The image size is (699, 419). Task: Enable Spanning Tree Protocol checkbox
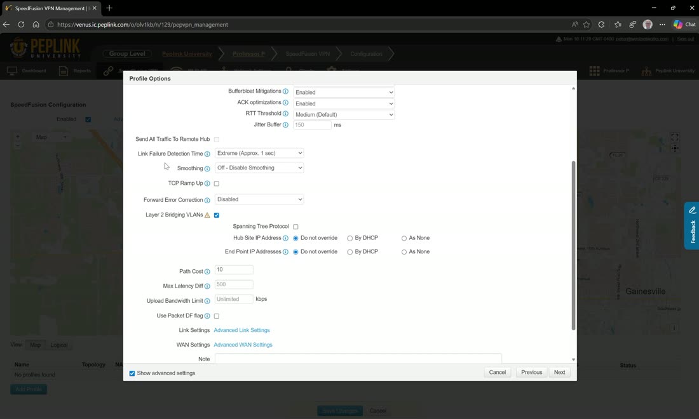pos(295,227)
